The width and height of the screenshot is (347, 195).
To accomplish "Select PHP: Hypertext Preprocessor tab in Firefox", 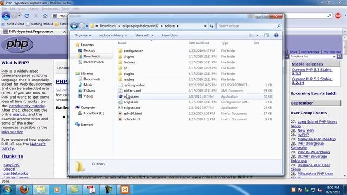I will point(30,31).
